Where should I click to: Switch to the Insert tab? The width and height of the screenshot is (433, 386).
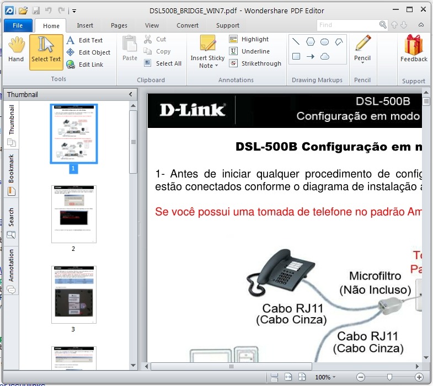click(85, 25)
